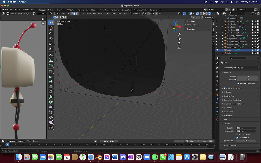
Task: Select the Bevel tool
Action: 51,82
